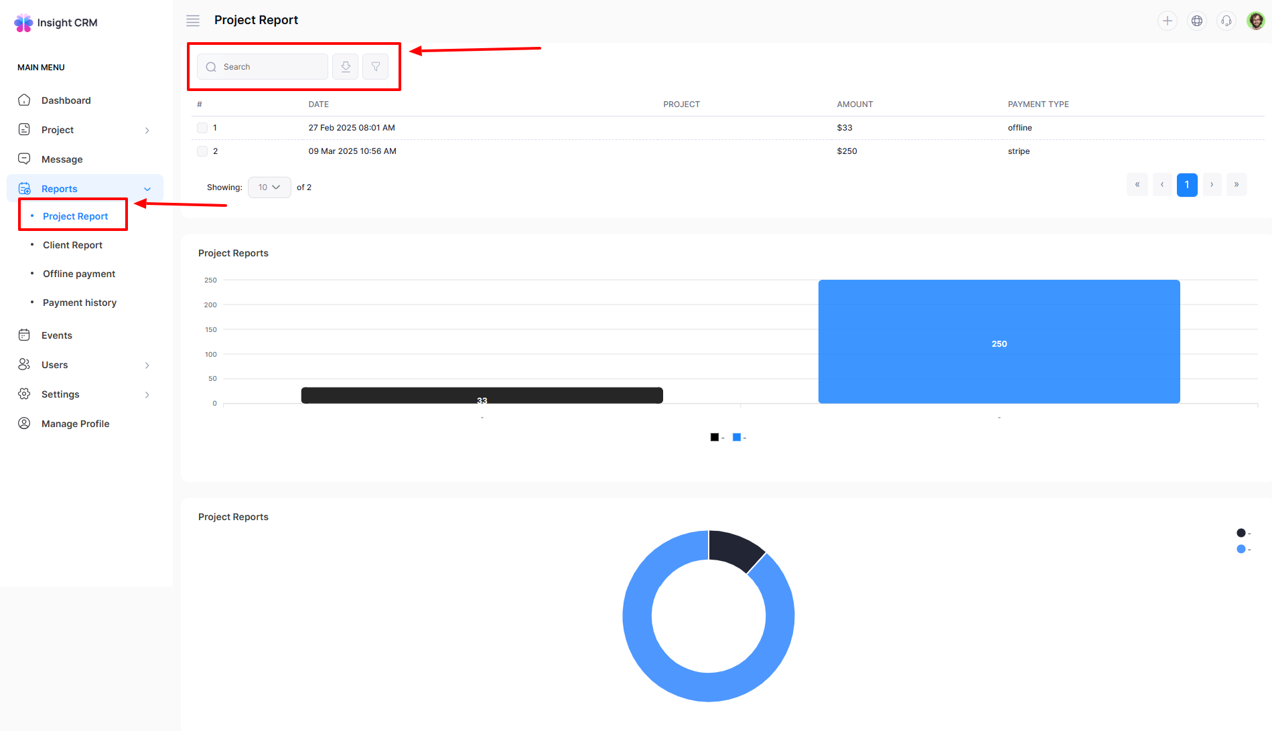Viewport: 1272px width, 731px height.
Task: Click the download export icon
Action: coord(346,67)
